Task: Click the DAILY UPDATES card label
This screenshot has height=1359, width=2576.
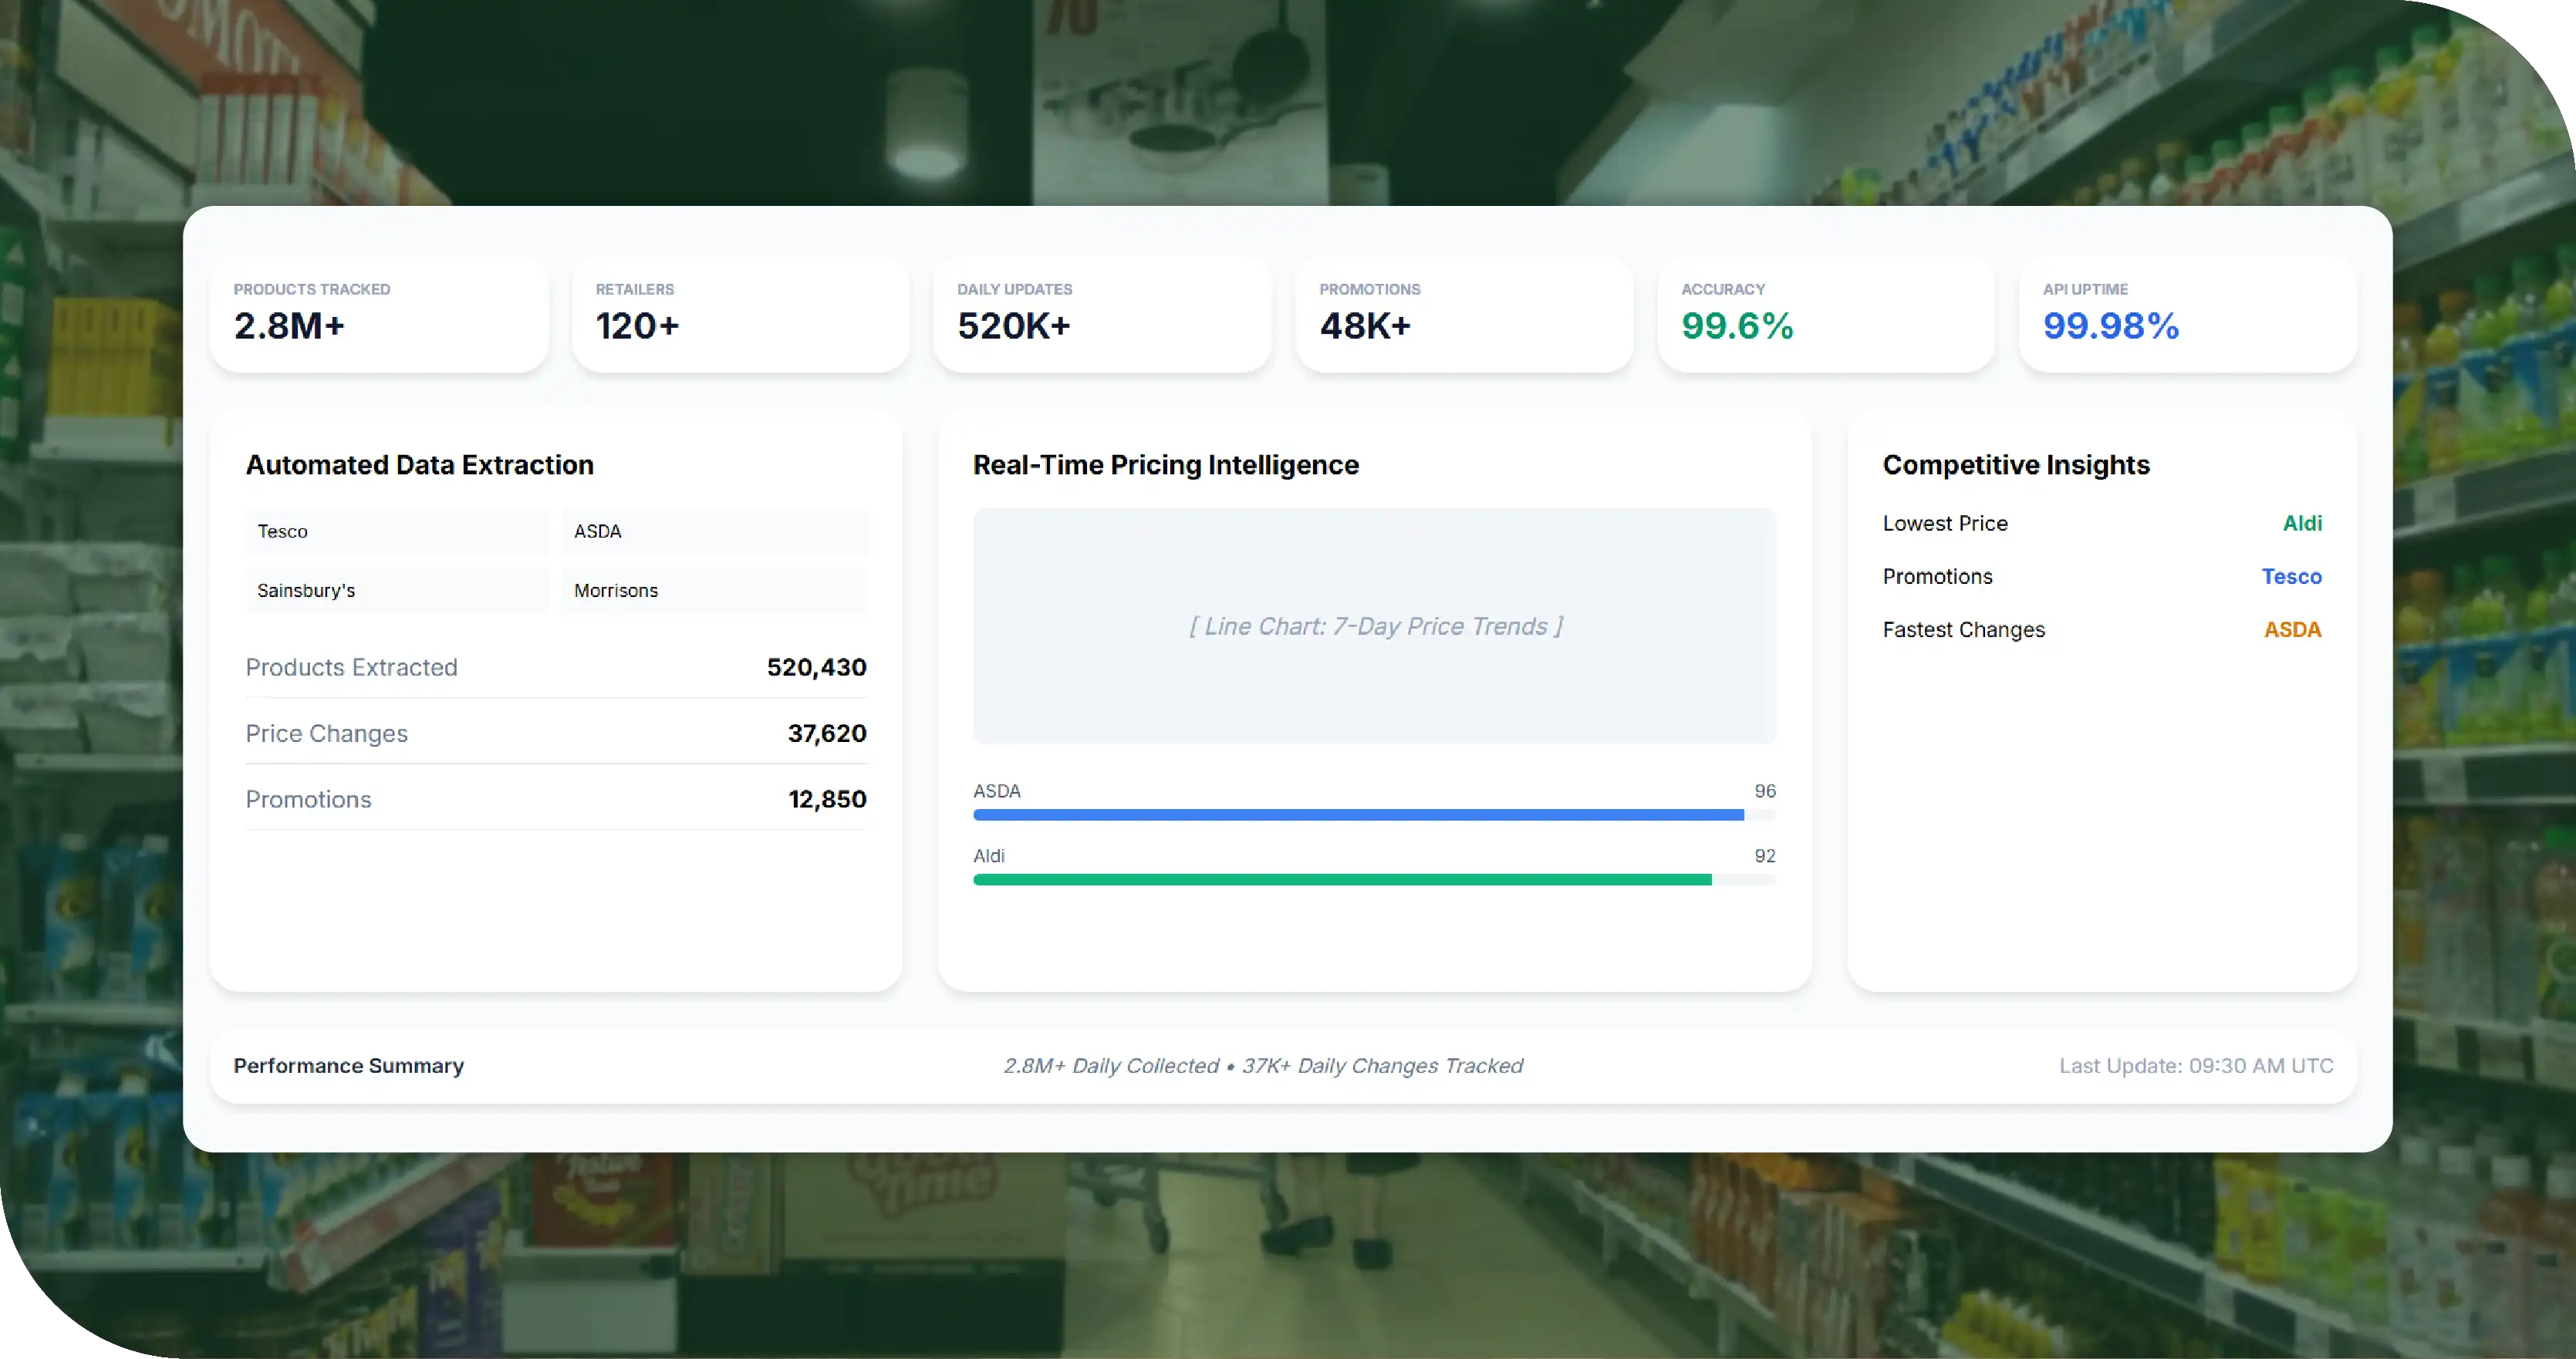Action: (1014, 289)
